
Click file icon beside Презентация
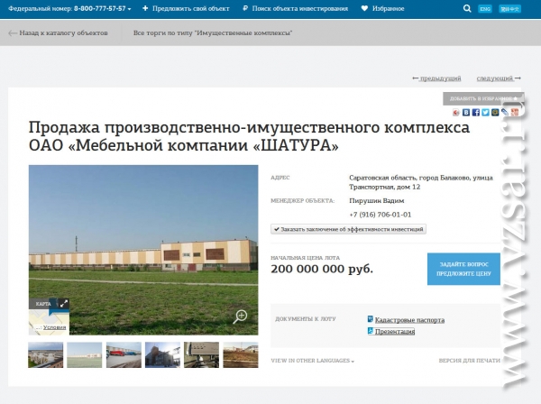click(x=371, y=331)
